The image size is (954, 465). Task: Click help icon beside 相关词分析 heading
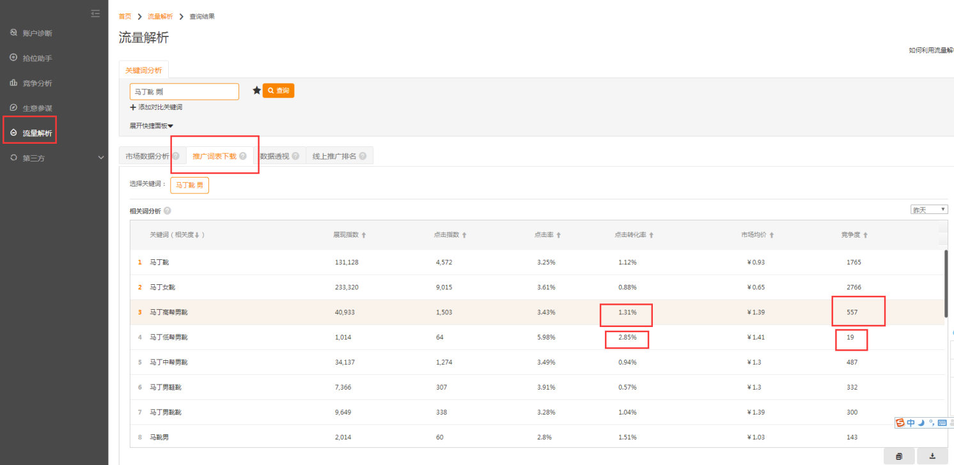(167, 211)
